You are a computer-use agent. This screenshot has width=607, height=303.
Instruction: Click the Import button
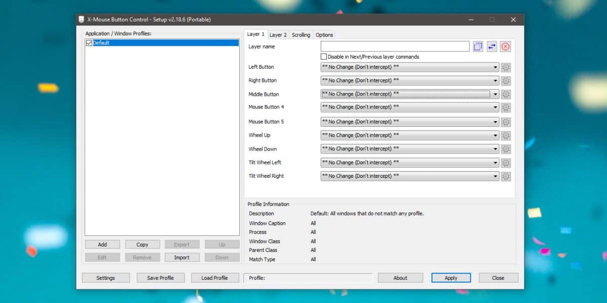pyautogui.click(x=182, y=258)
